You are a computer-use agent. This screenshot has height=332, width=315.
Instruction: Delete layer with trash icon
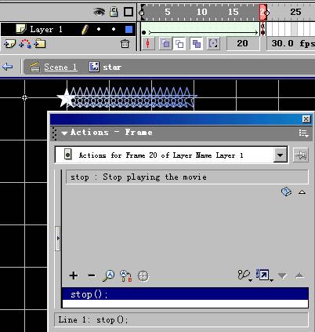click(125, 43)
